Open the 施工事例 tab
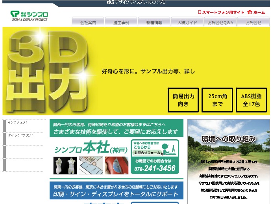 [x=121, y=22]
